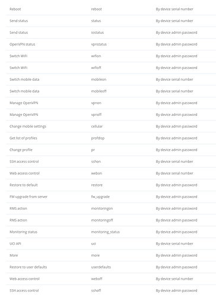Screen dimensions: 216x297
Task: Open the Change mobile settings rule
Action: pos(111,127)
